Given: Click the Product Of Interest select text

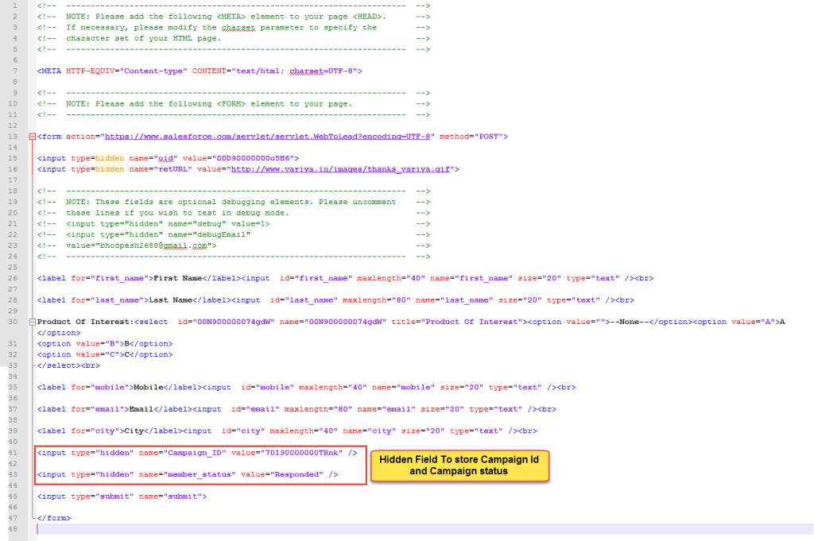Looking at the screenshot, I should (86, 322).
